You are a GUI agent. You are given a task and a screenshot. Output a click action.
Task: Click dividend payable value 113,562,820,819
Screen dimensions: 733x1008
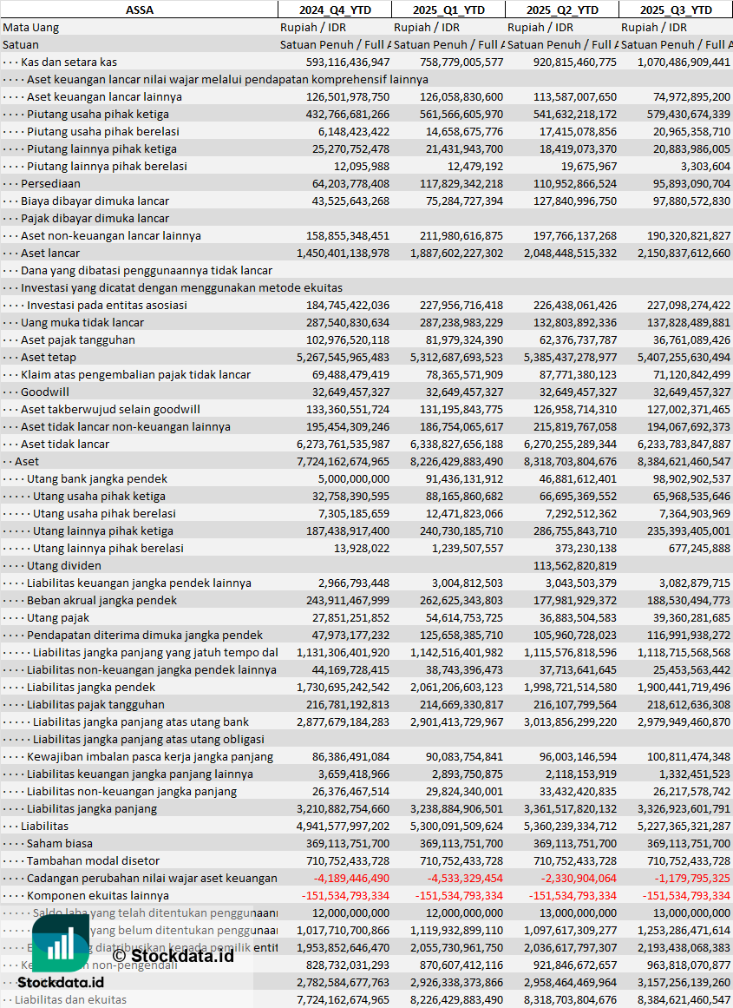[575, 566]
